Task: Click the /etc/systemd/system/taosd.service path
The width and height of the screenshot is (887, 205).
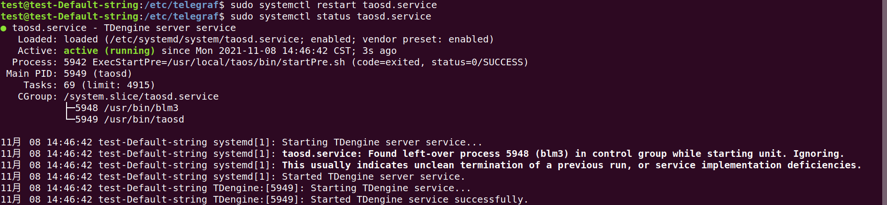Action: [204, 40]
